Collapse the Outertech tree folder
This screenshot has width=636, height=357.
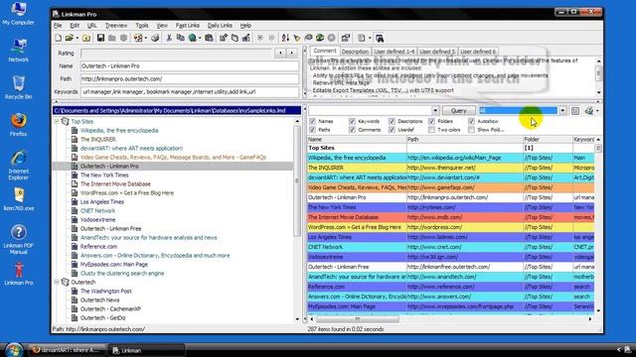point(57,282)
